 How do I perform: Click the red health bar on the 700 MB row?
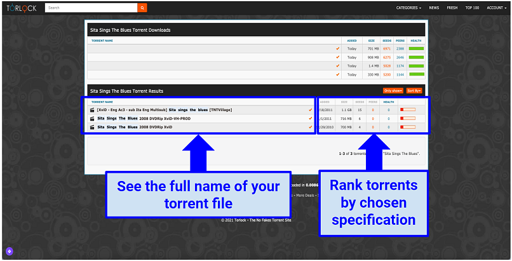(x=408, y=127)
